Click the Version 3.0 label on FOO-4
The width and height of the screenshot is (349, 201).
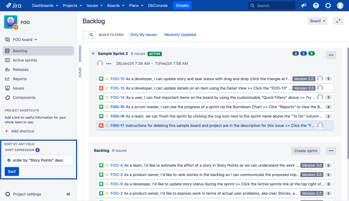[x=312, y=165]
